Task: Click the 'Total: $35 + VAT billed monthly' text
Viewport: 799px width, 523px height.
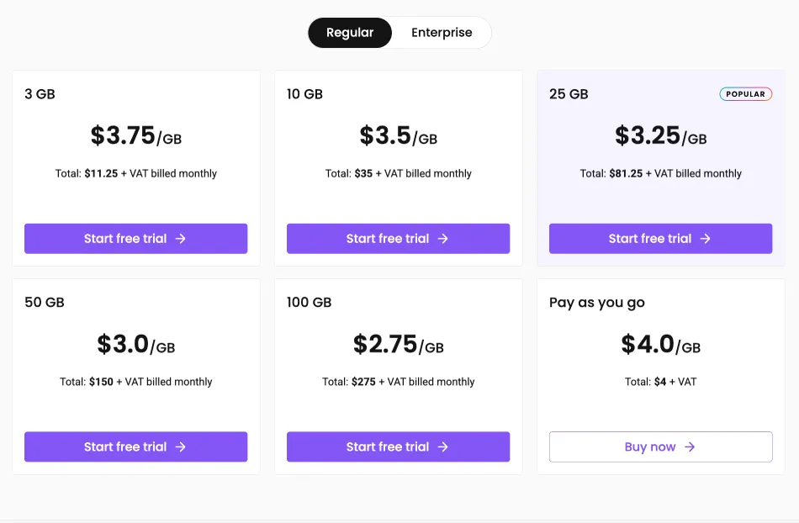Action: 398,174
